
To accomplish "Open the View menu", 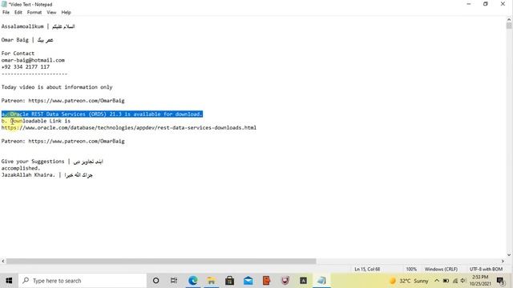I will click(51, 13).
